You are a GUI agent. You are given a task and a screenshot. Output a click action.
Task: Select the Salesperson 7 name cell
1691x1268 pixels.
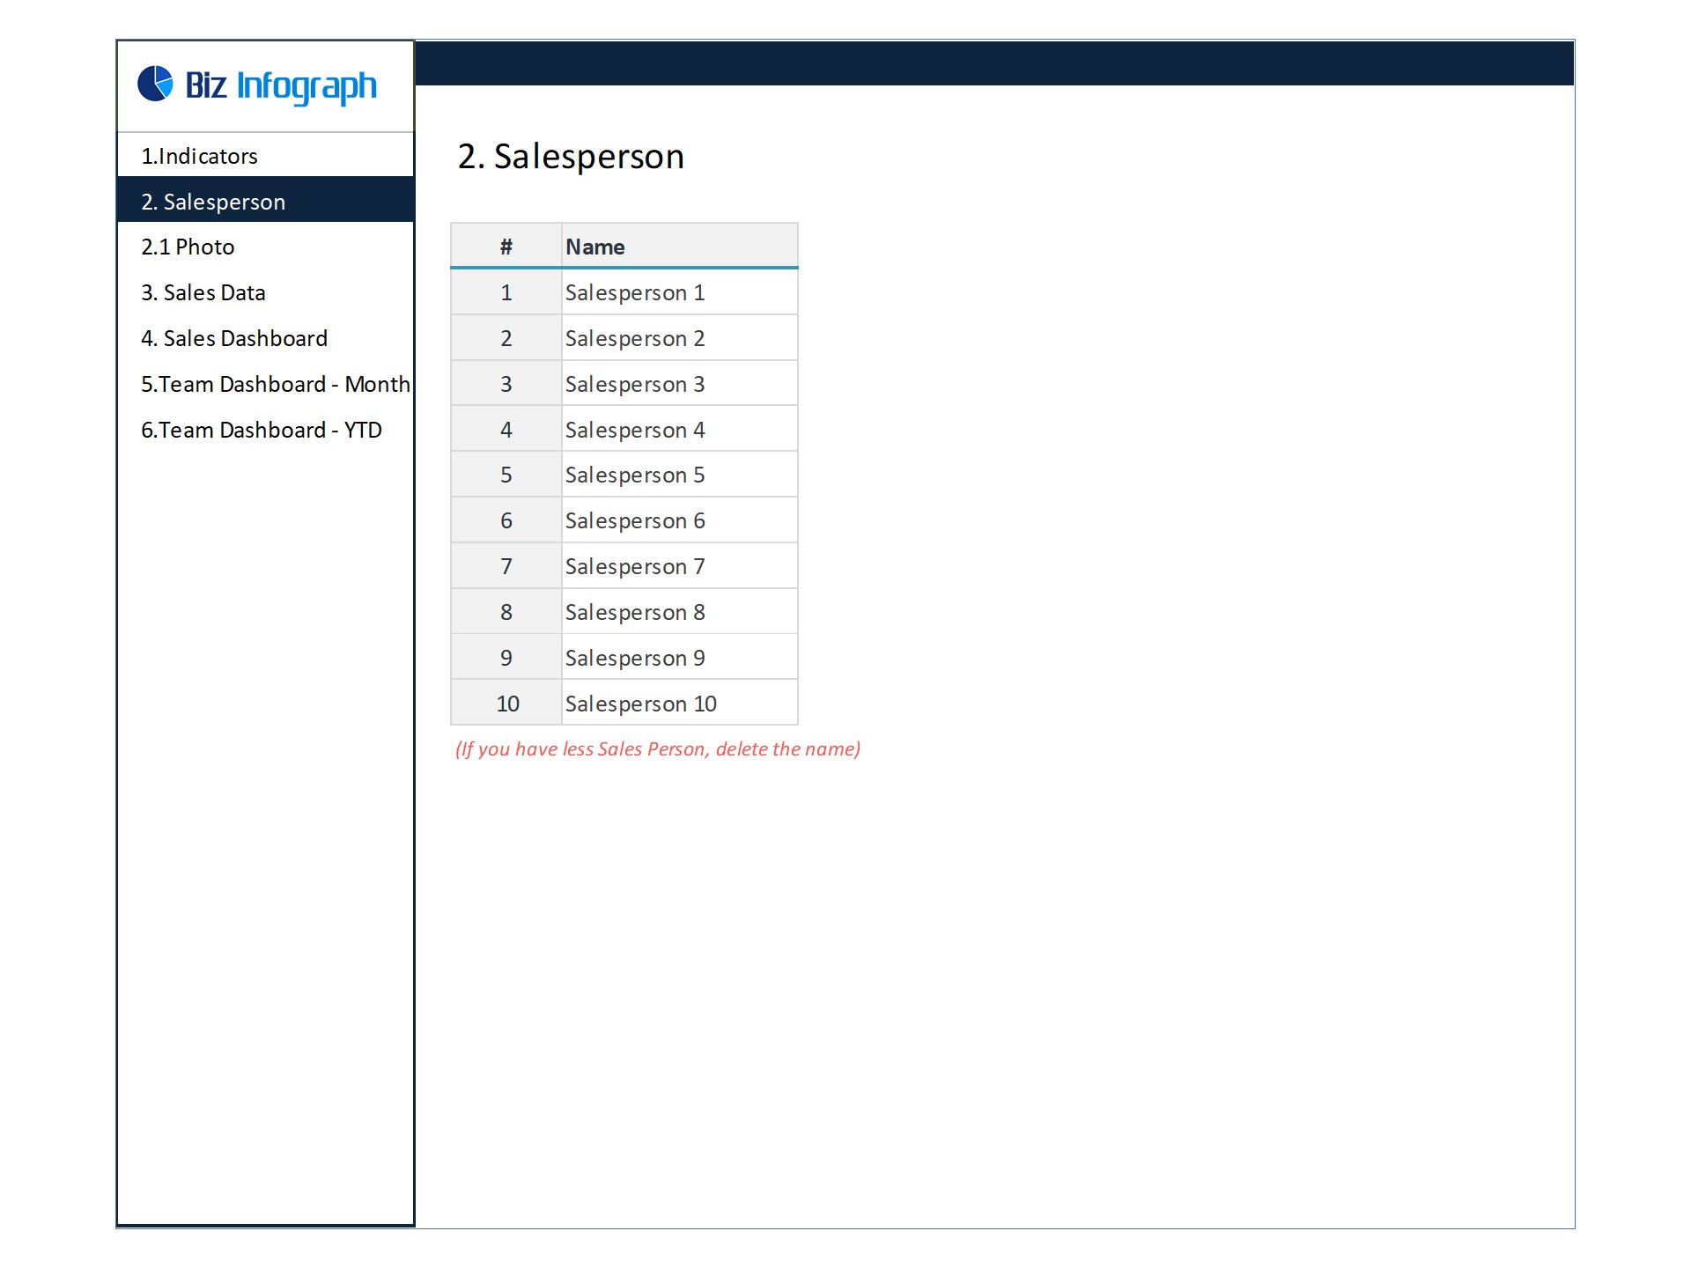click(680, 566)
